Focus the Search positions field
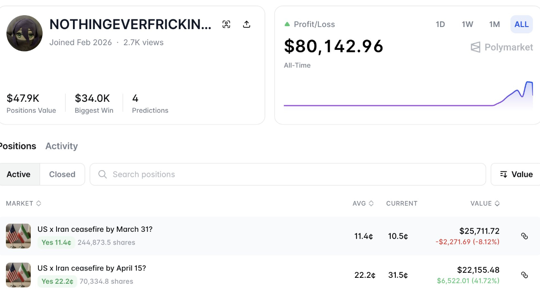 coord(287,174)
